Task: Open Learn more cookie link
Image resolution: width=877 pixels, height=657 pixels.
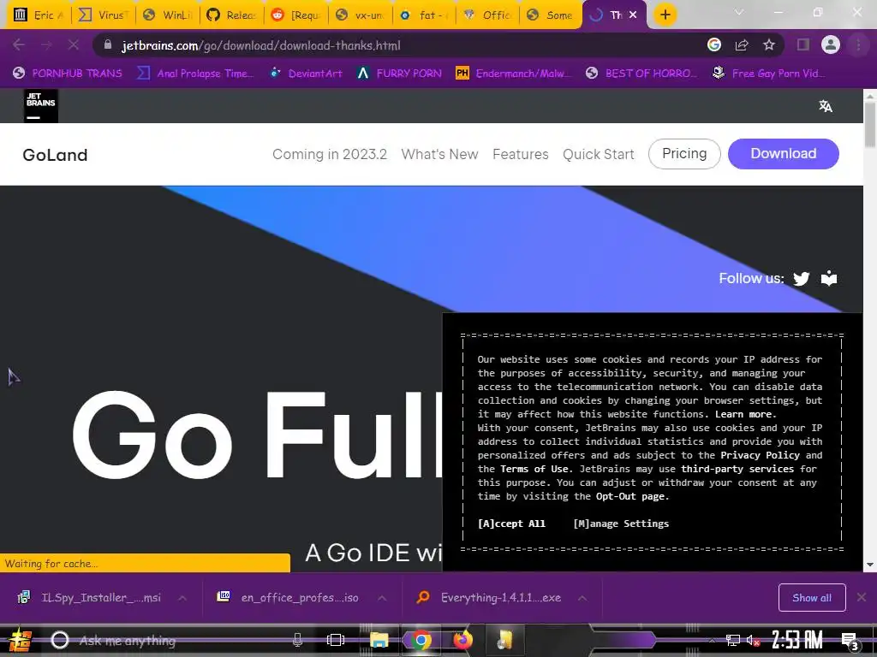Action: [746, 414]
